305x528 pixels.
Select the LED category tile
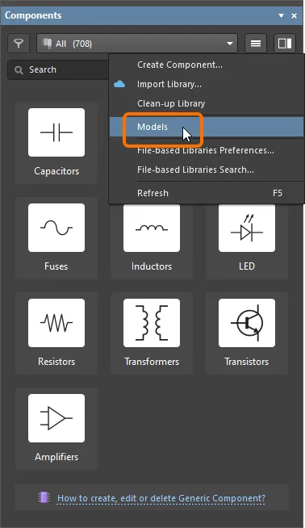tap(247, 238)
